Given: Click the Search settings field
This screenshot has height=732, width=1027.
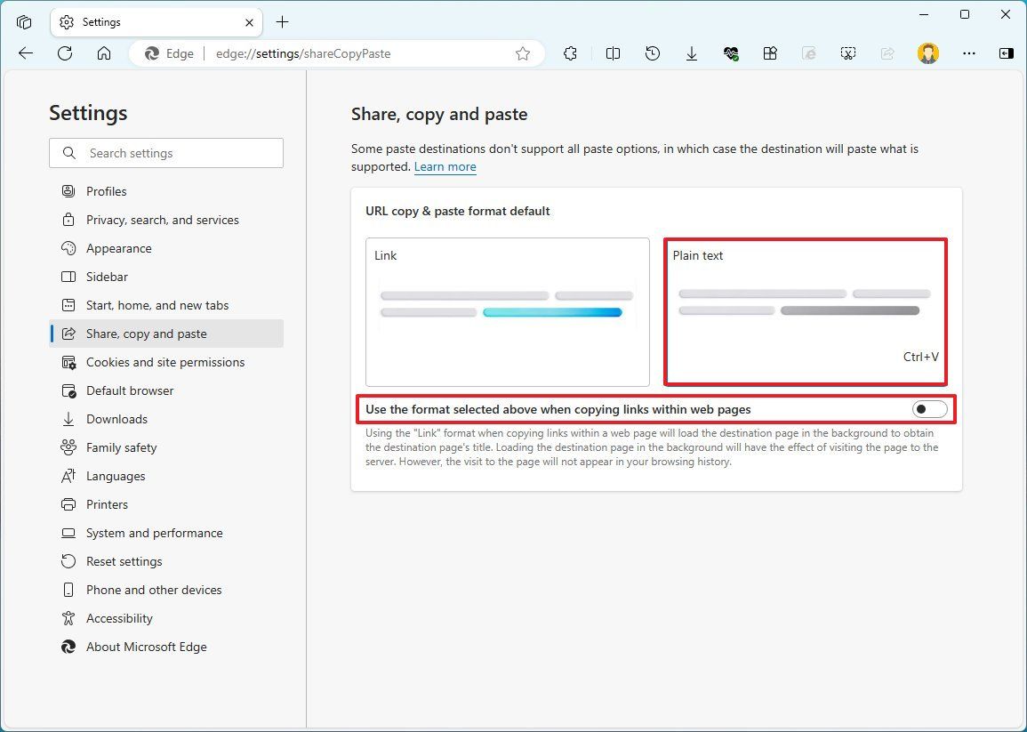Looking at the screenshot, I should point(165,153).
